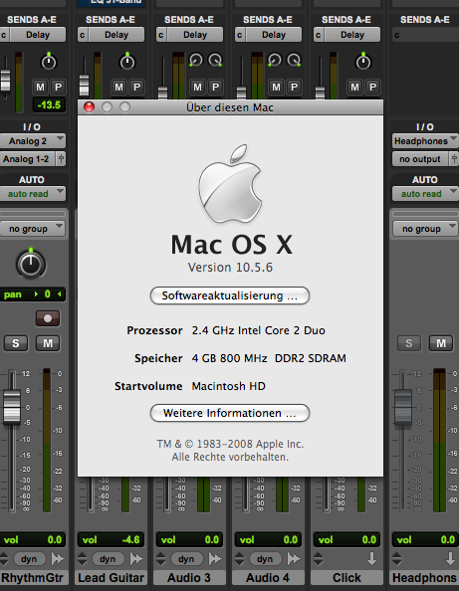Click up-down arrows at bottom of Headphons track
Screen dimensions: 459x591
pyautogui.click(x=396, y=558)
